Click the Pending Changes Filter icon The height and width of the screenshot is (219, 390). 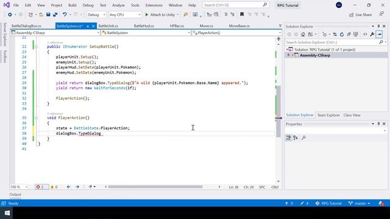(x=325, y=35)
